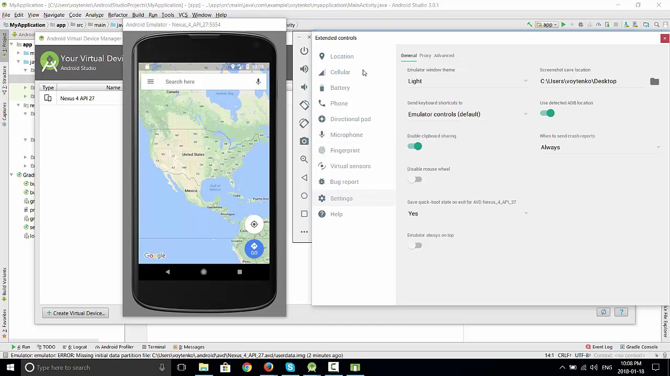Click Create Virtual Device button

(76, 313)
